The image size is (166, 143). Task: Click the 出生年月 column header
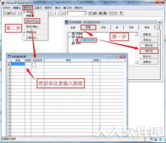coord(38,60)
